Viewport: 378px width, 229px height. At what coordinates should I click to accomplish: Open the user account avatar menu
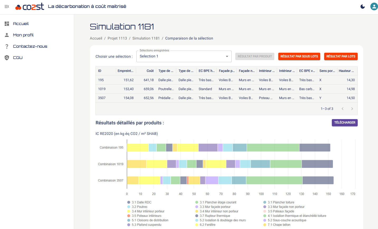374,7
